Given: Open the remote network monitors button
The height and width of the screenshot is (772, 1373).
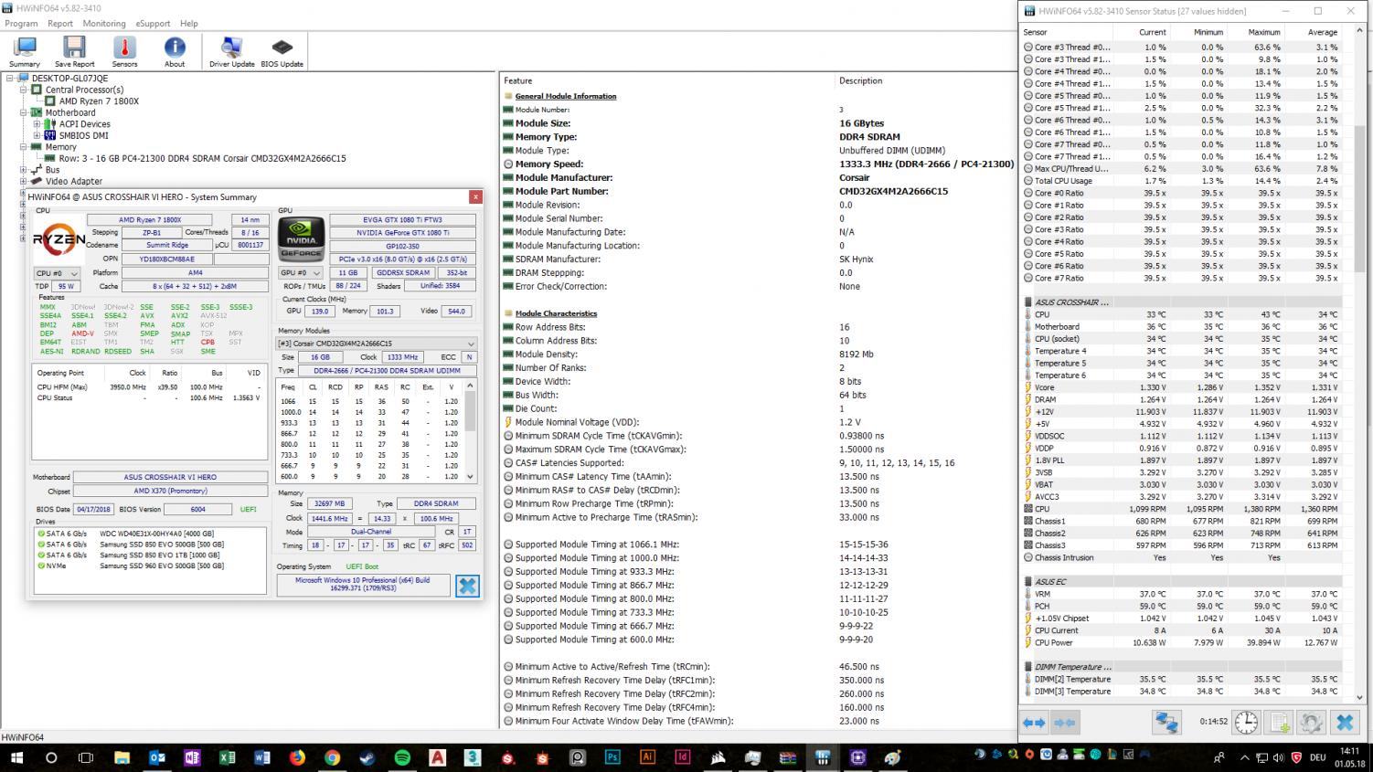Looking at the screenshot, I should pos(1166,723).
